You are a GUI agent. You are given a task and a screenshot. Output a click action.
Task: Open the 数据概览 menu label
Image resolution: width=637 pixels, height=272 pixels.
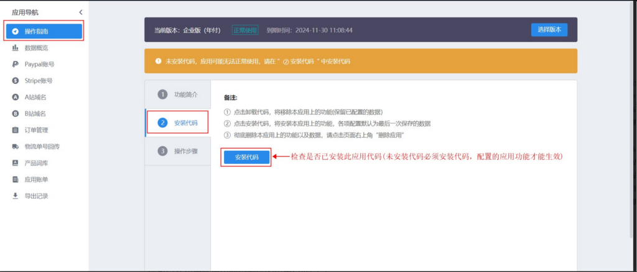36,48
